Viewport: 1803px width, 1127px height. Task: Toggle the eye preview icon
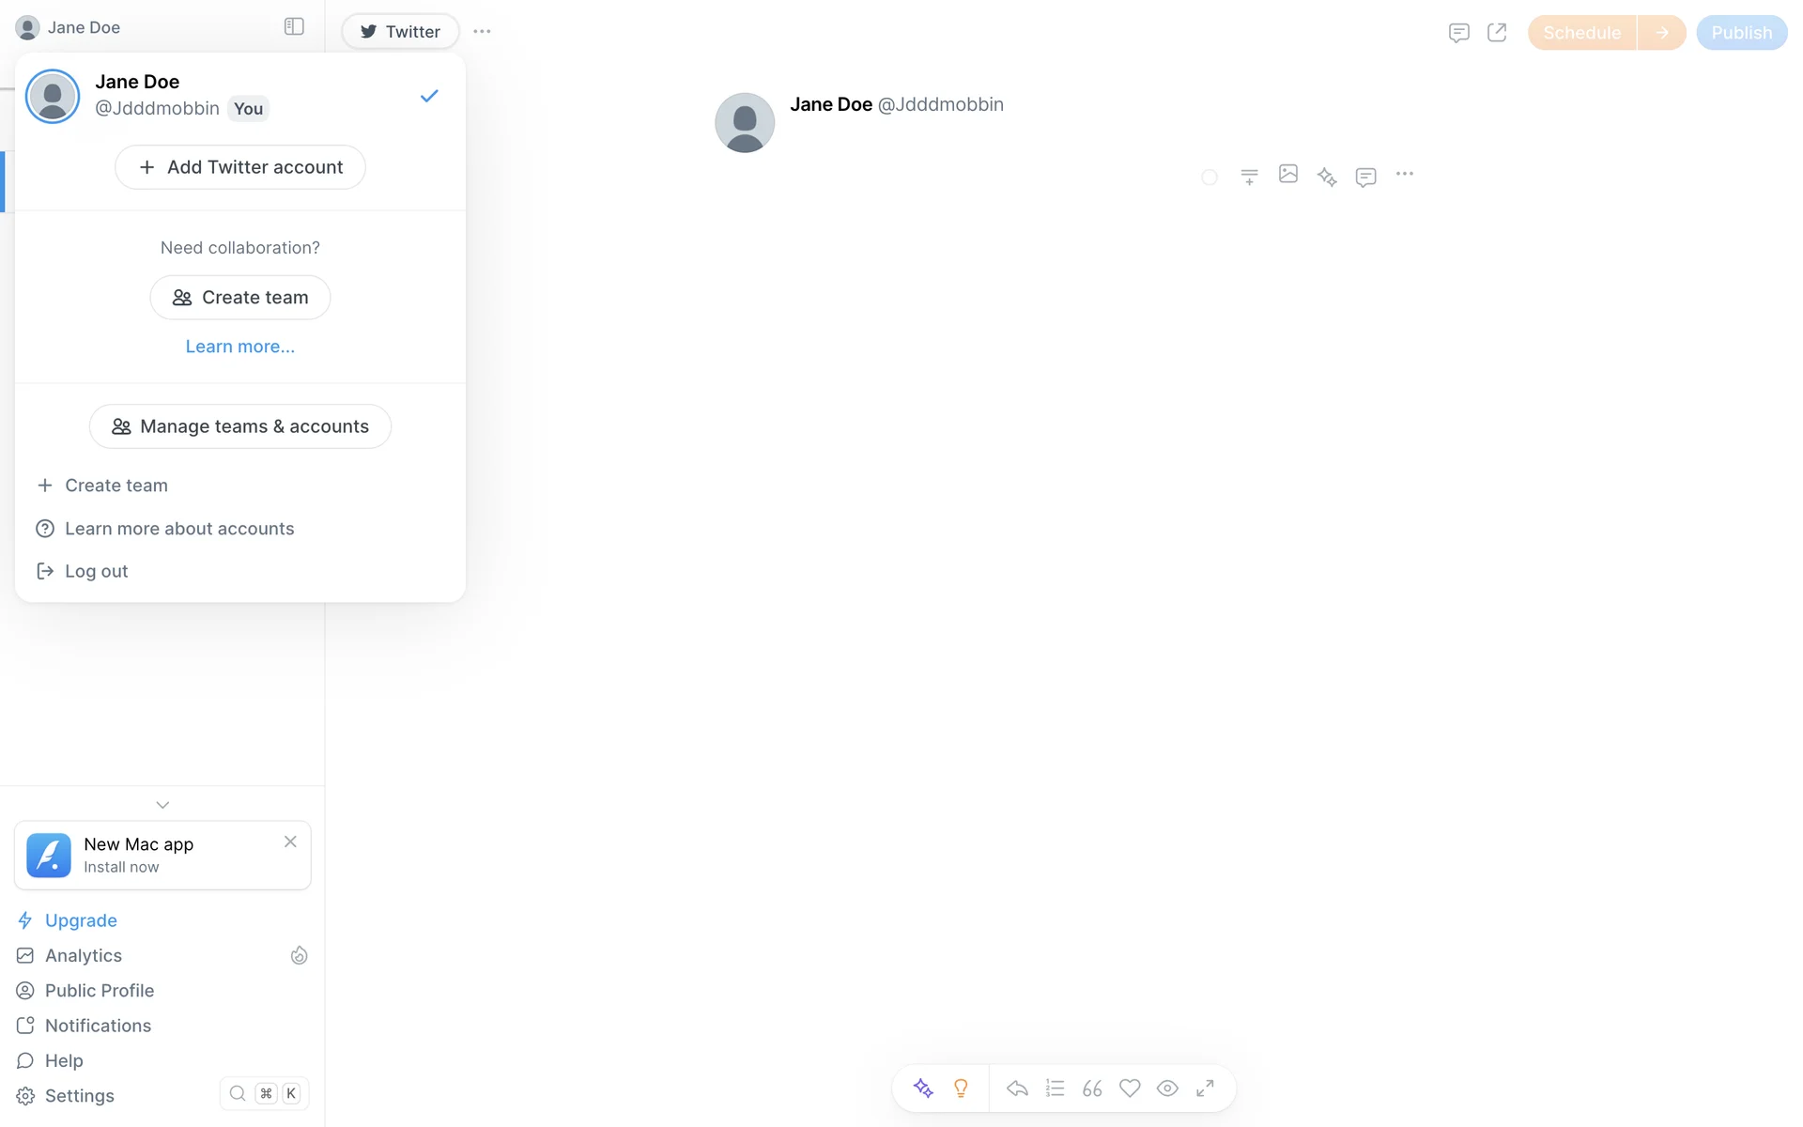point(1167,1088)
